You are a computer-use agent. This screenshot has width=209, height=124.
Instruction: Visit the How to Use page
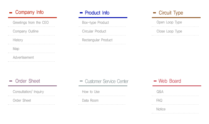91,92
